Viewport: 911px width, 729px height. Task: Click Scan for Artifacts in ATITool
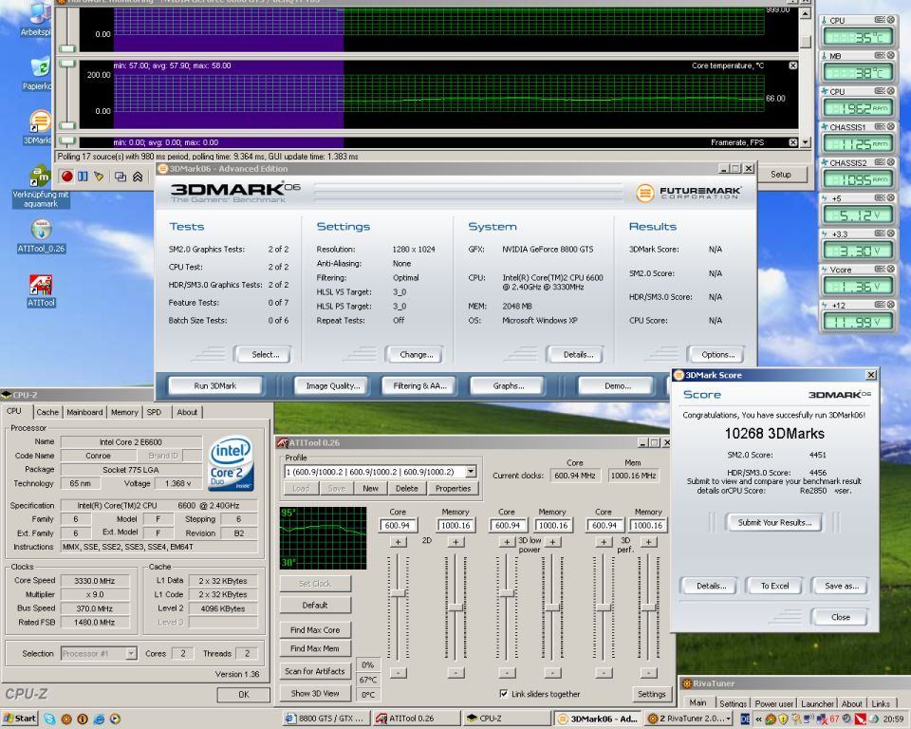pyautogui.click(x=315, y=671)
